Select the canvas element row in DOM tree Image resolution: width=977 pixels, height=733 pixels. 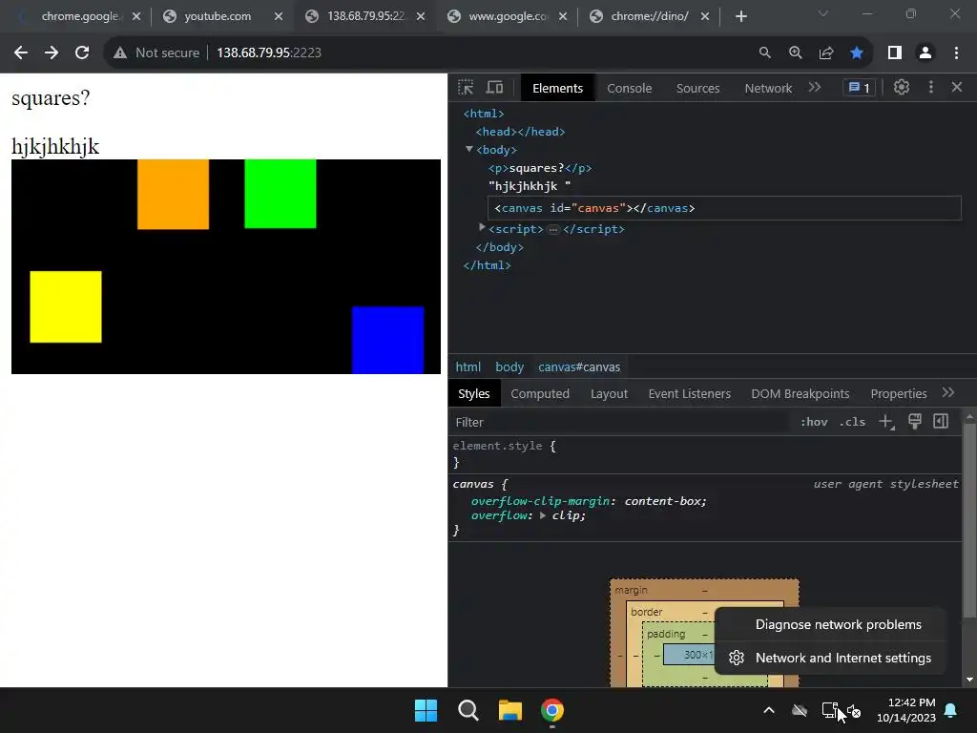pyautogui.click(x=725, y=208)
